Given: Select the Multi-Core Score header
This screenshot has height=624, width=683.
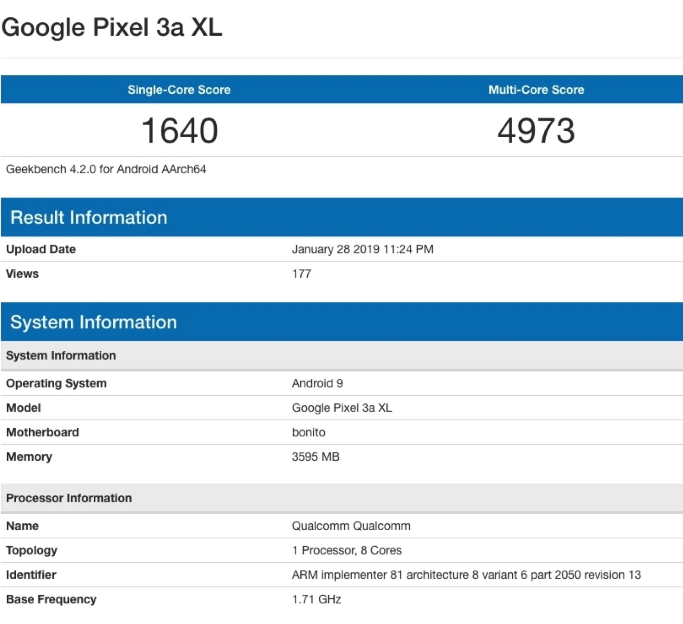Looking at the screenshot, I should [536, 90].
